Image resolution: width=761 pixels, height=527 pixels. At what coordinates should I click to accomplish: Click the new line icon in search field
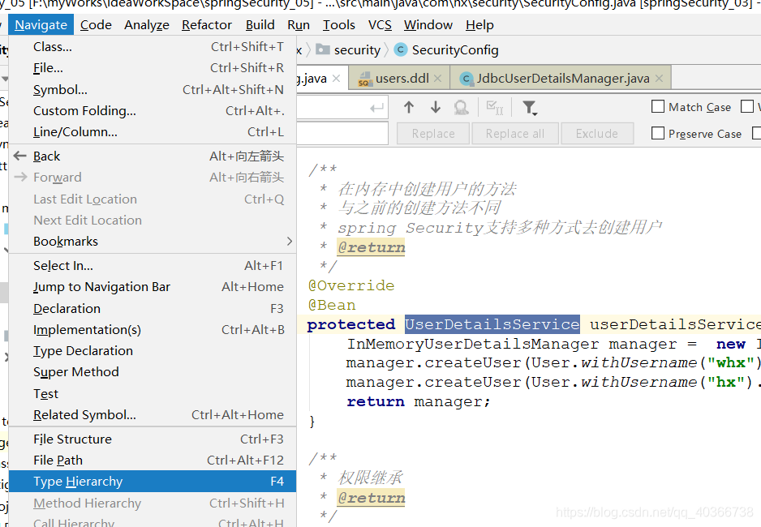pyautogui.click(x=376, y=108)
